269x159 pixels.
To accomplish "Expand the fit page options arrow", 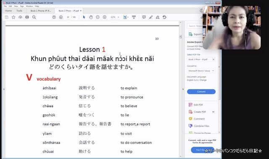I will point(128,17).
